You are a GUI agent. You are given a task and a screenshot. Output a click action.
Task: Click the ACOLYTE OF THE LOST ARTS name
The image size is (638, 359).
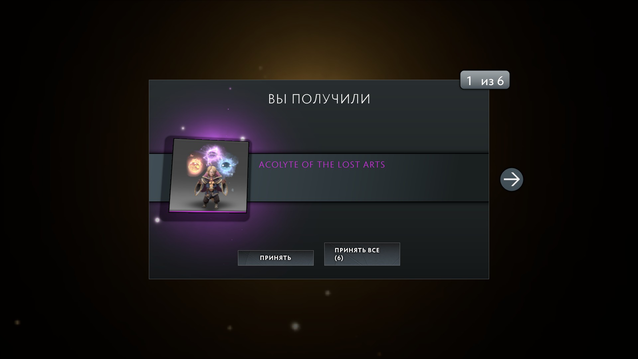click(x=322, y=165)
